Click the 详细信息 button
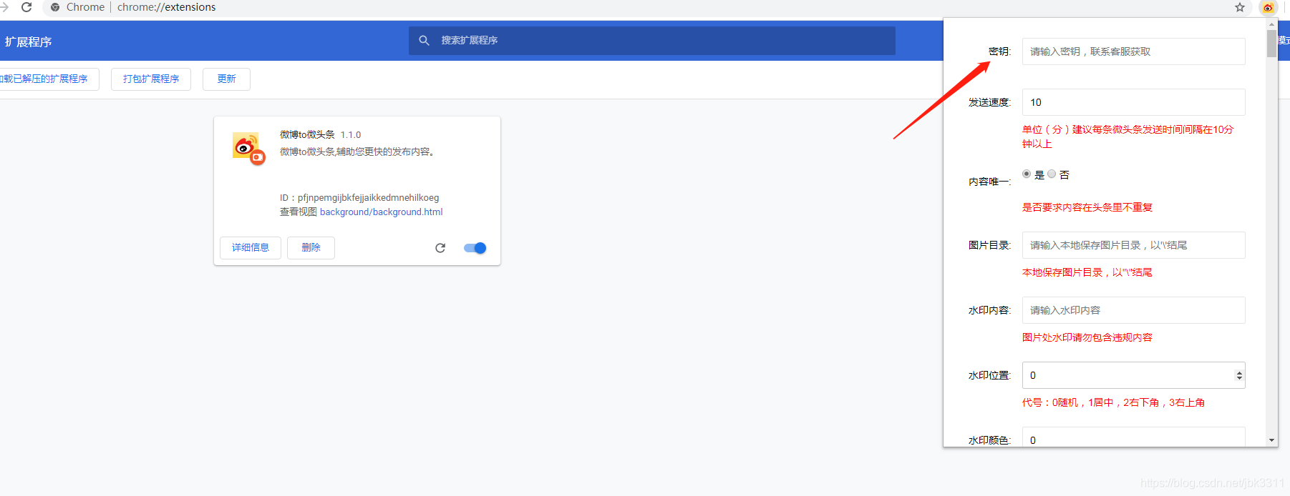 (251, 248)
